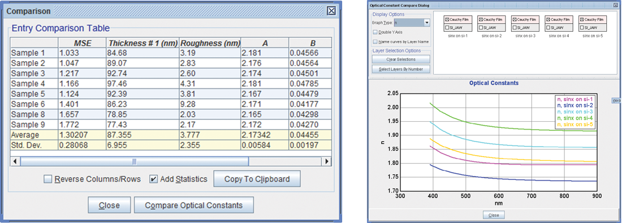
Task: Click the Std. Dev. row label
Action: (34, 145)
